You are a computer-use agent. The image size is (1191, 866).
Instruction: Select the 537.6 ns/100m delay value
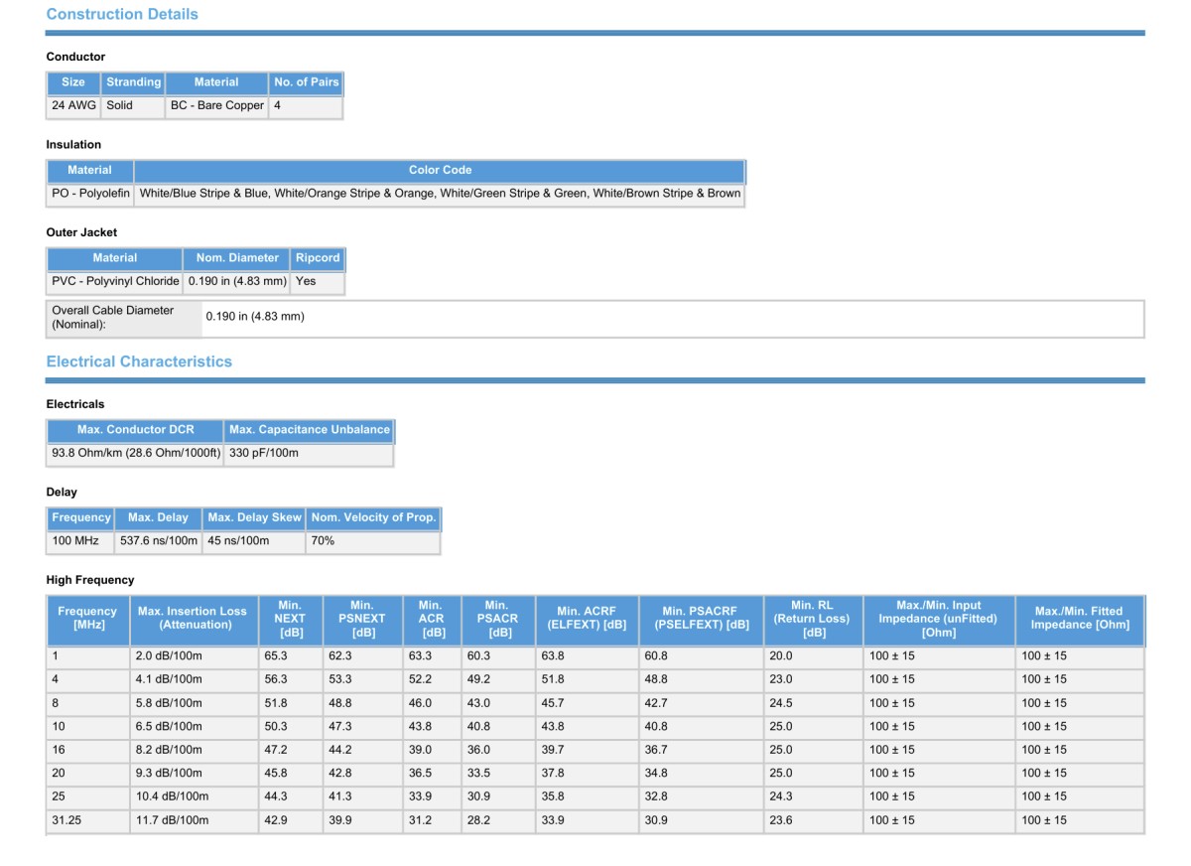[x=159, y=541]
